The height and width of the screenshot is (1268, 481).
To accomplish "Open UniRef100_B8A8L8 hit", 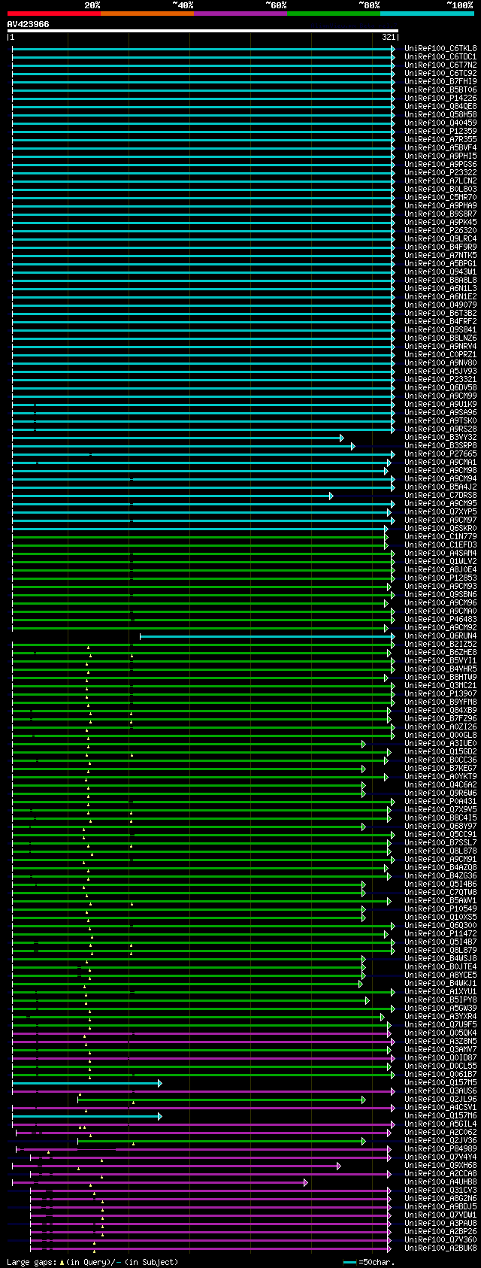I will click(x=440, y=280).
